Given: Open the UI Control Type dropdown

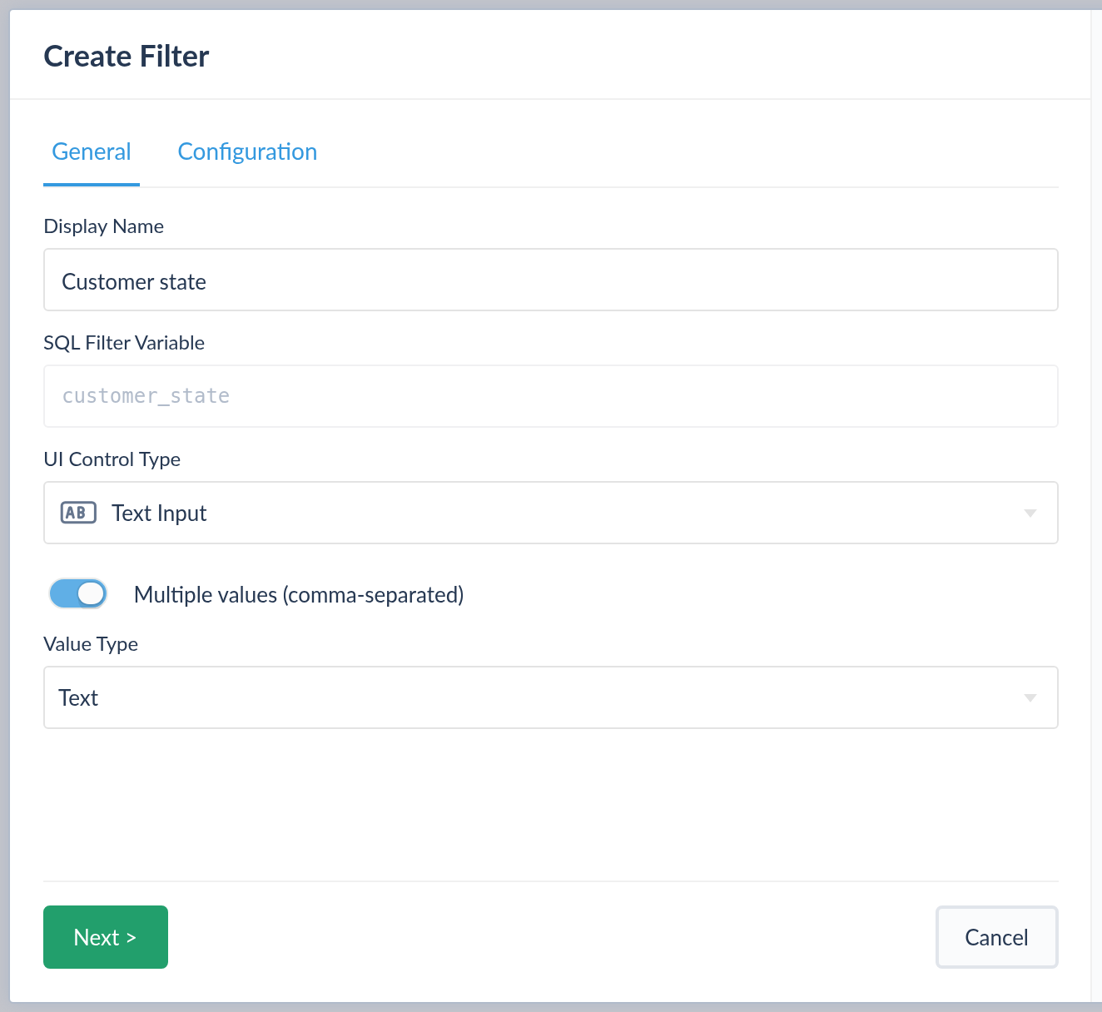Looking at the screenshot, I should [x=551, y=513].
